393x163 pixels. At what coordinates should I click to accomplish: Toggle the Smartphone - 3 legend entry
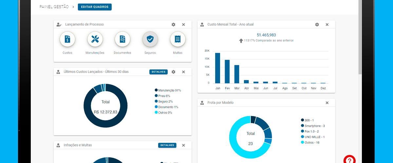pos(313,126)
